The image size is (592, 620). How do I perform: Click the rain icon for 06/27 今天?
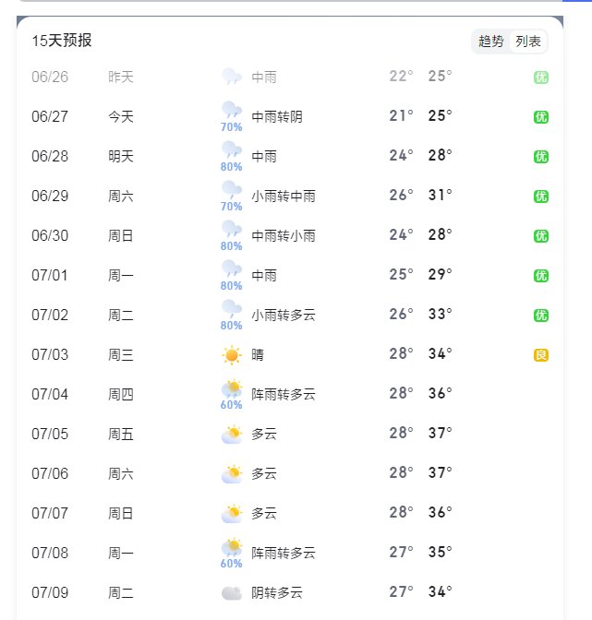click(231, 112)
